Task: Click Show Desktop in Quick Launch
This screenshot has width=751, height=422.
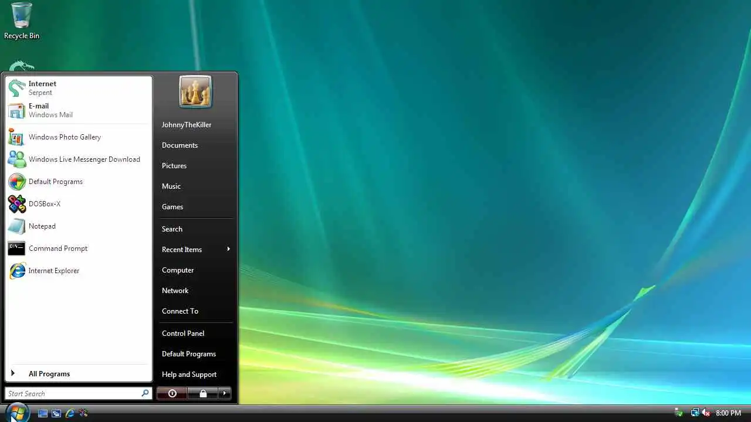Action: [x=43, y=413]
